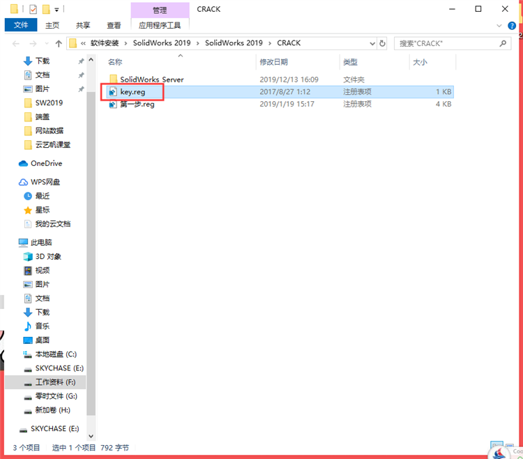Switch to the 查看 ribbon tab
Viewport: 523px width, 459px height.
(x=114, y=25)
